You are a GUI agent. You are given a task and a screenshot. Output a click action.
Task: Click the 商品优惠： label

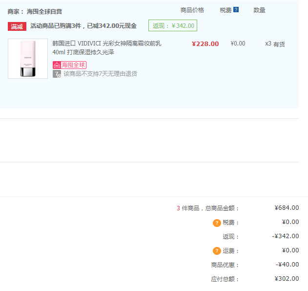point(225,265)
